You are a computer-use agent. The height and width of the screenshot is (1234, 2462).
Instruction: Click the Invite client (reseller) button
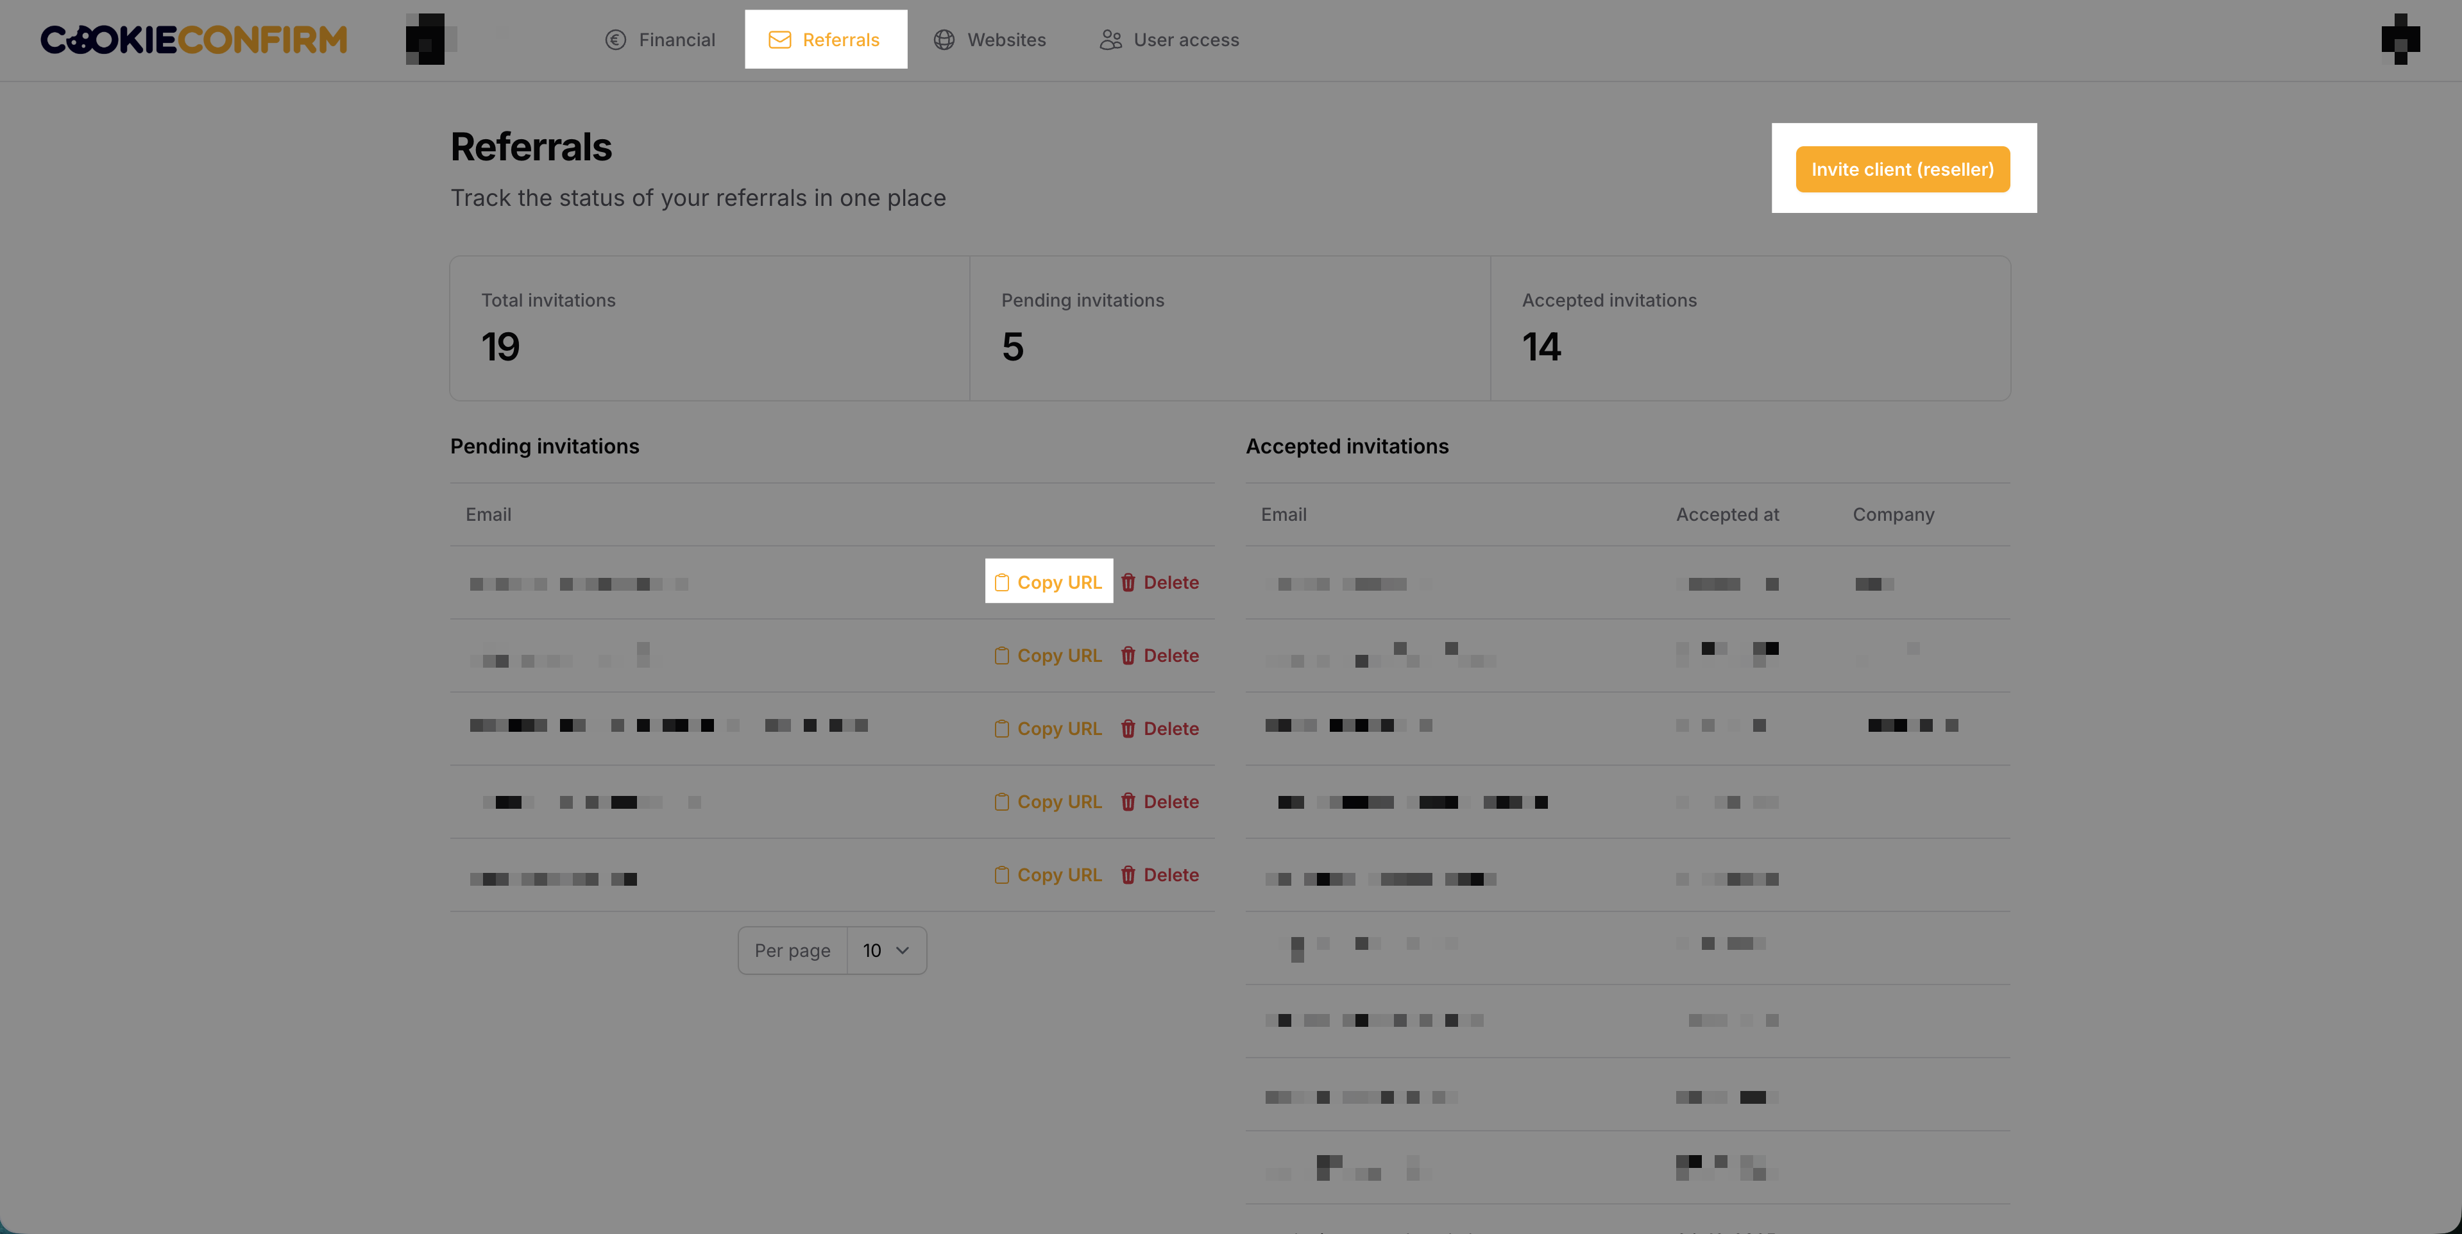(x=1902, y=169)
